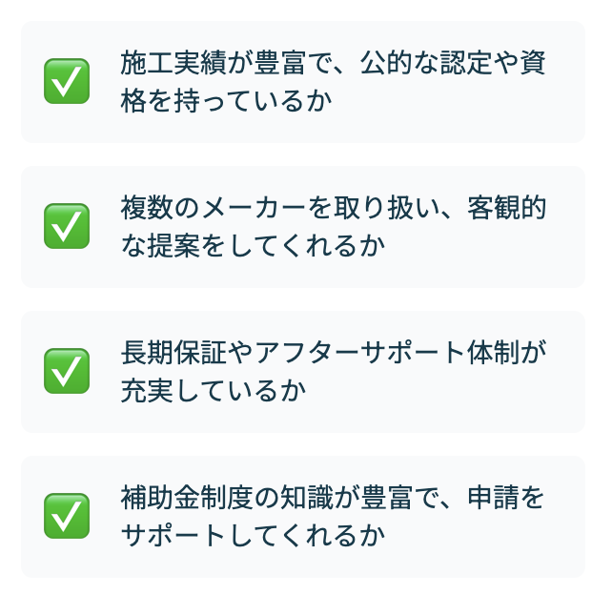Click the phrase を取り扱い in second card
The height and width of the screenshot is (595, 612).
click(x=373, y=207)
